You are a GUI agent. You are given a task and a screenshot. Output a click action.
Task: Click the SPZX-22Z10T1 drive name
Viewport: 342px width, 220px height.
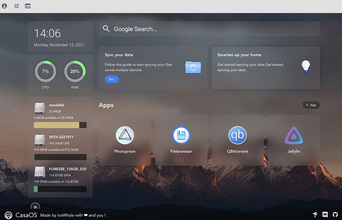[x=61, y=137]
